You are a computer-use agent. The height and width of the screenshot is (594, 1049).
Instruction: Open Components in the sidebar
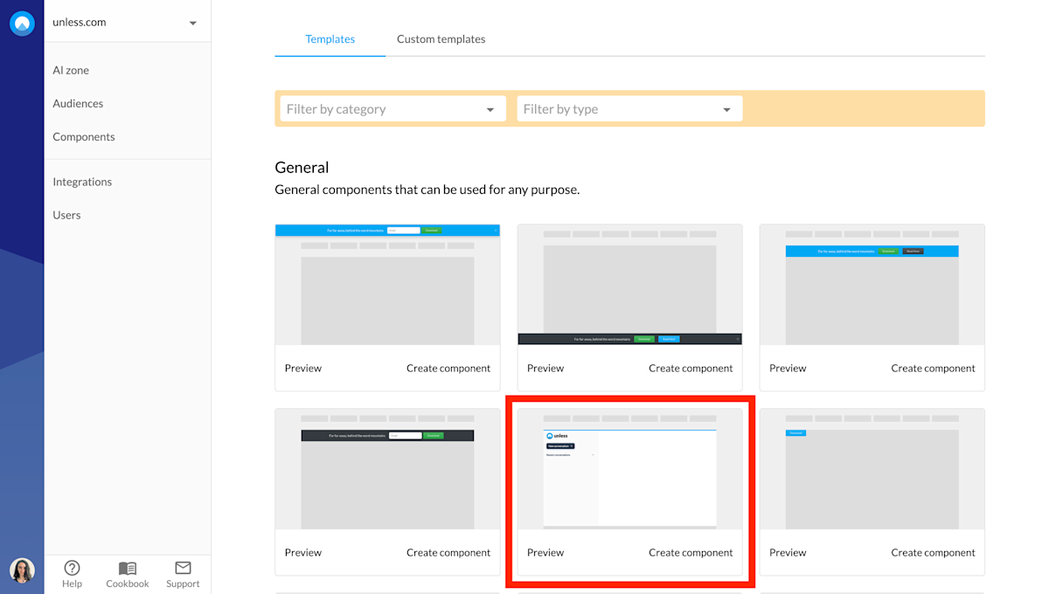(84, 136)
